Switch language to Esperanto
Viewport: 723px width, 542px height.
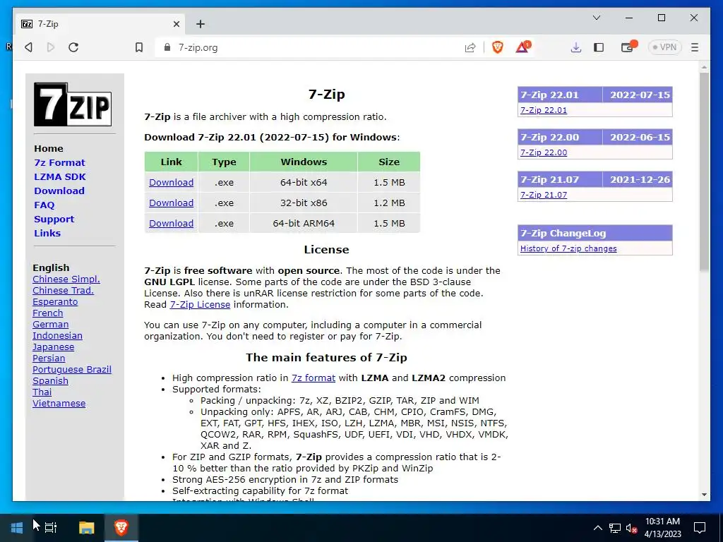tap(55, 302)
